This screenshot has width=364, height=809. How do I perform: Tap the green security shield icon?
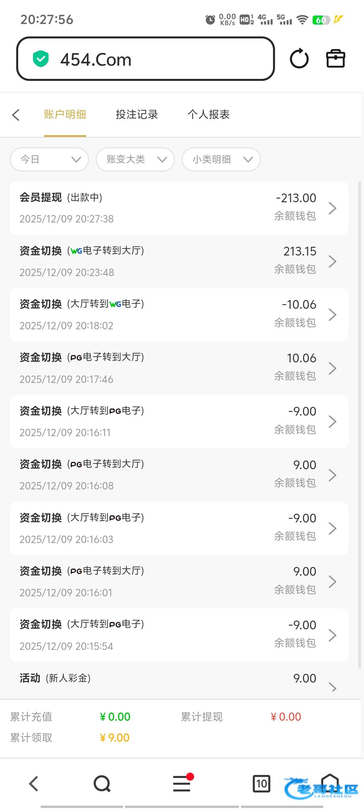click(41, 59)
